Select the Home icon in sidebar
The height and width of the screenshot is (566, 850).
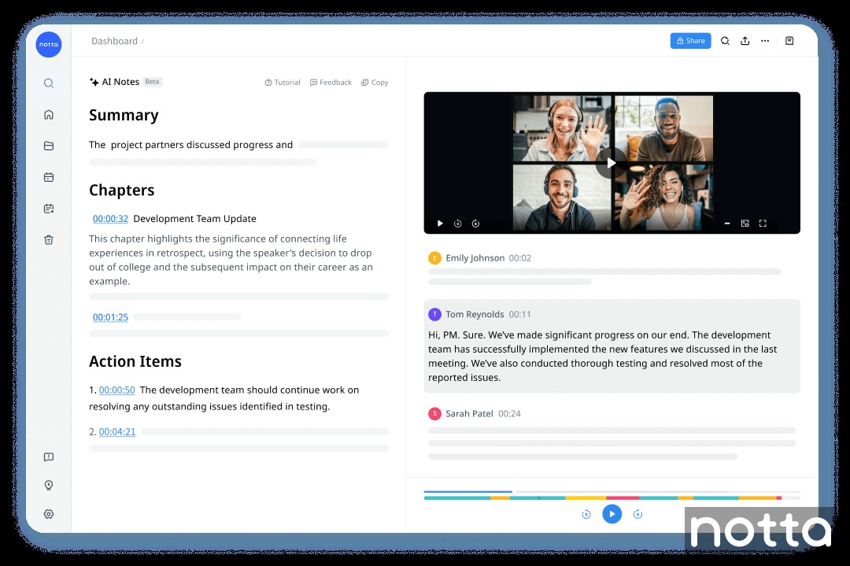[x=49, y=114]
